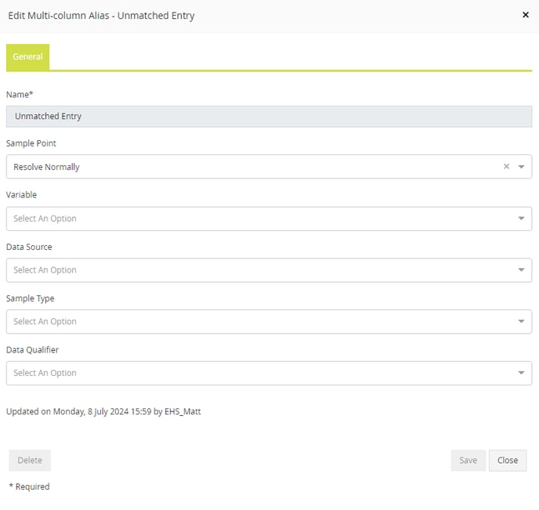Click the Sample Type dropdown arrow
The image size is (539, 510).
[521, 321]
